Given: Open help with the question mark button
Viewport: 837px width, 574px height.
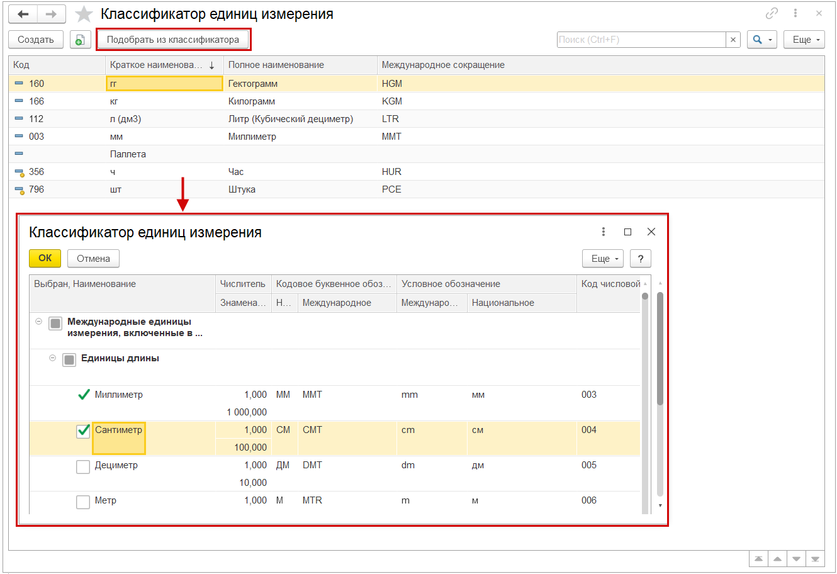Looking at the screenshot, I should (x=640, y=259).
